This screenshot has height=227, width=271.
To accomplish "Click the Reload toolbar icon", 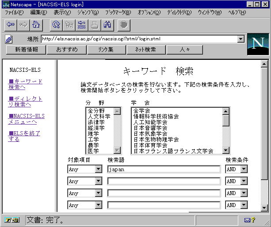I will (x=56, y=25).
